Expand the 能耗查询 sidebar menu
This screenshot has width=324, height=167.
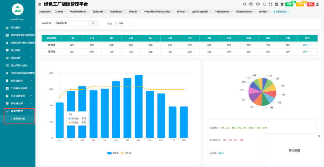tap(19, 27)
